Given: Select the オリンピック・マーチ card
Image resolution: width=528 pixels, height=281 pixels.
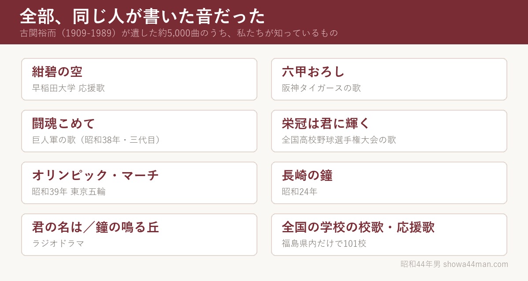Looking at the screenshot, I should [x=139, y=183].
